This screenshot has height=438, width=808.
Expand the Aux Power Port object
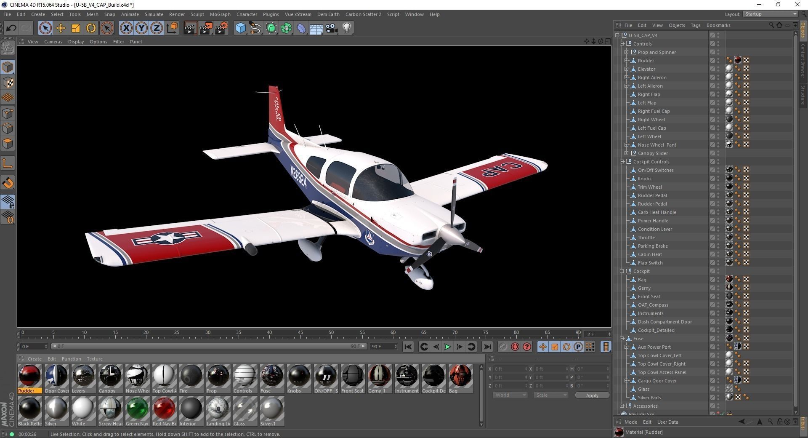click(627, 347)
